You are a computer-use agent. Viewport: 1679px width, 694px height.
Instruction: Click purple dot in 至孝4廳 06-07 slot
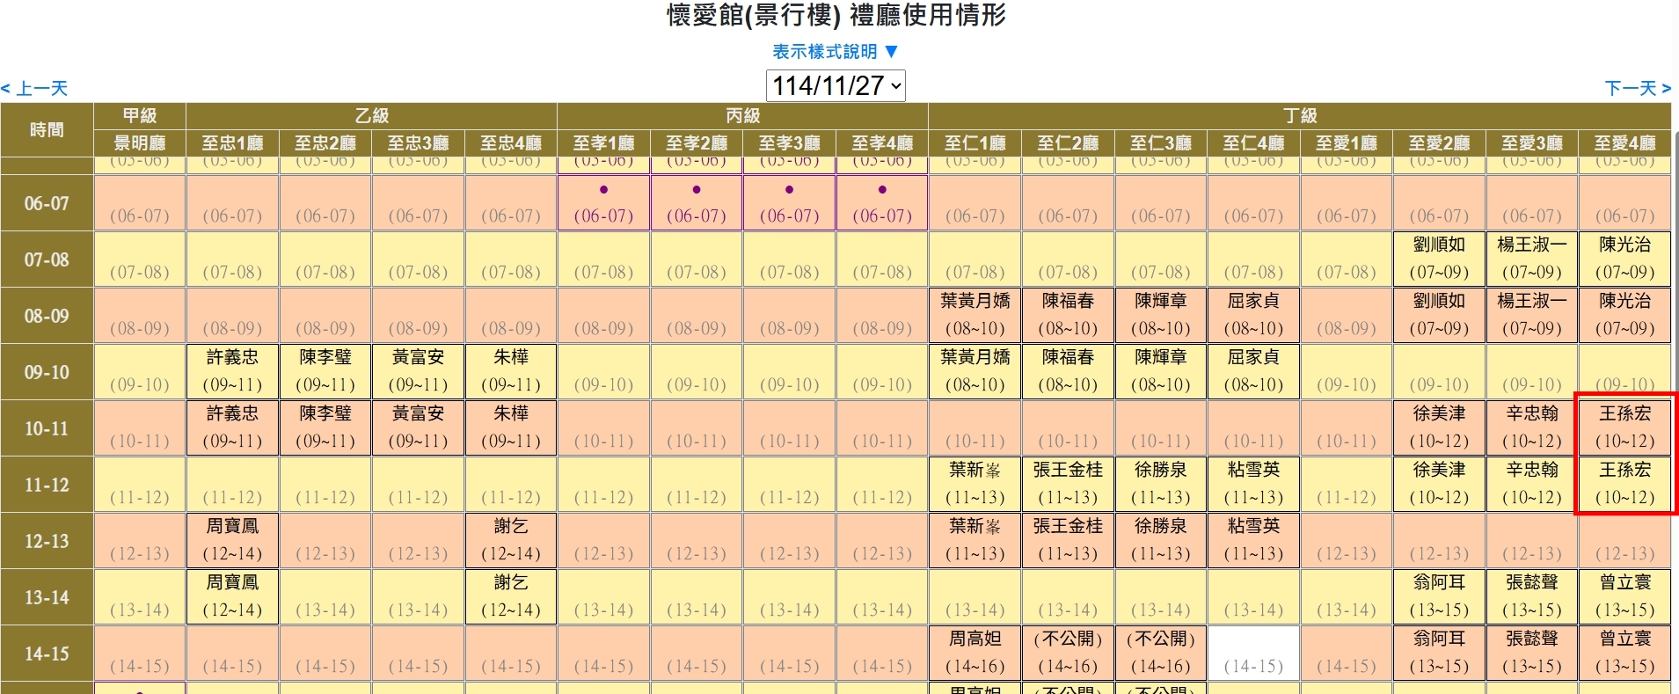pos(882,190)
